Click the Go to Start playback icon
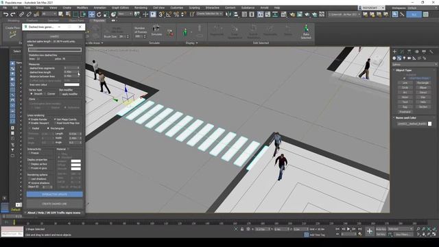 pos(337,229)
